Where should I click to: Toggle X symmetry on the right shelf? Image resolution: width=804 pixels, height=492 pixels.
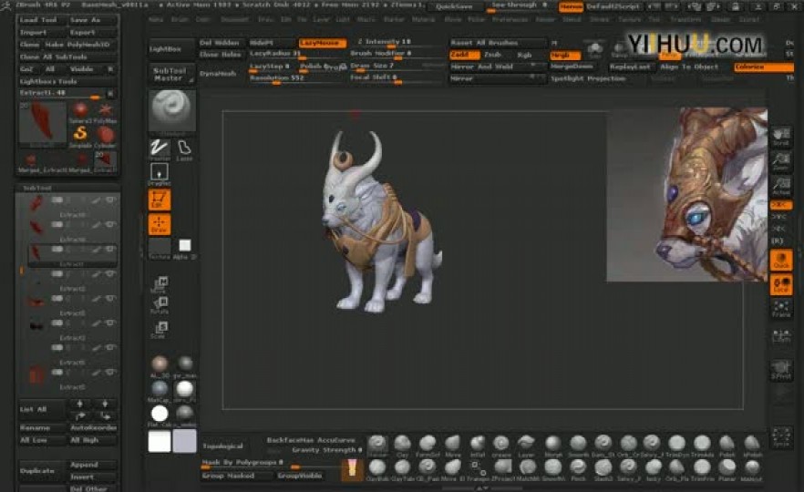(781, 205)
